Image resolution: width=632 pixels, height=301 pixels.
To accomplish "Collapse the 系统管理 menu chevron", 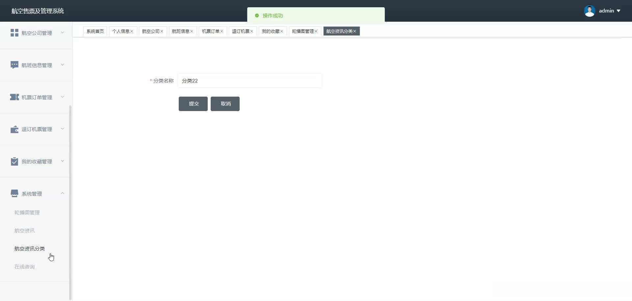I will 63,193.
